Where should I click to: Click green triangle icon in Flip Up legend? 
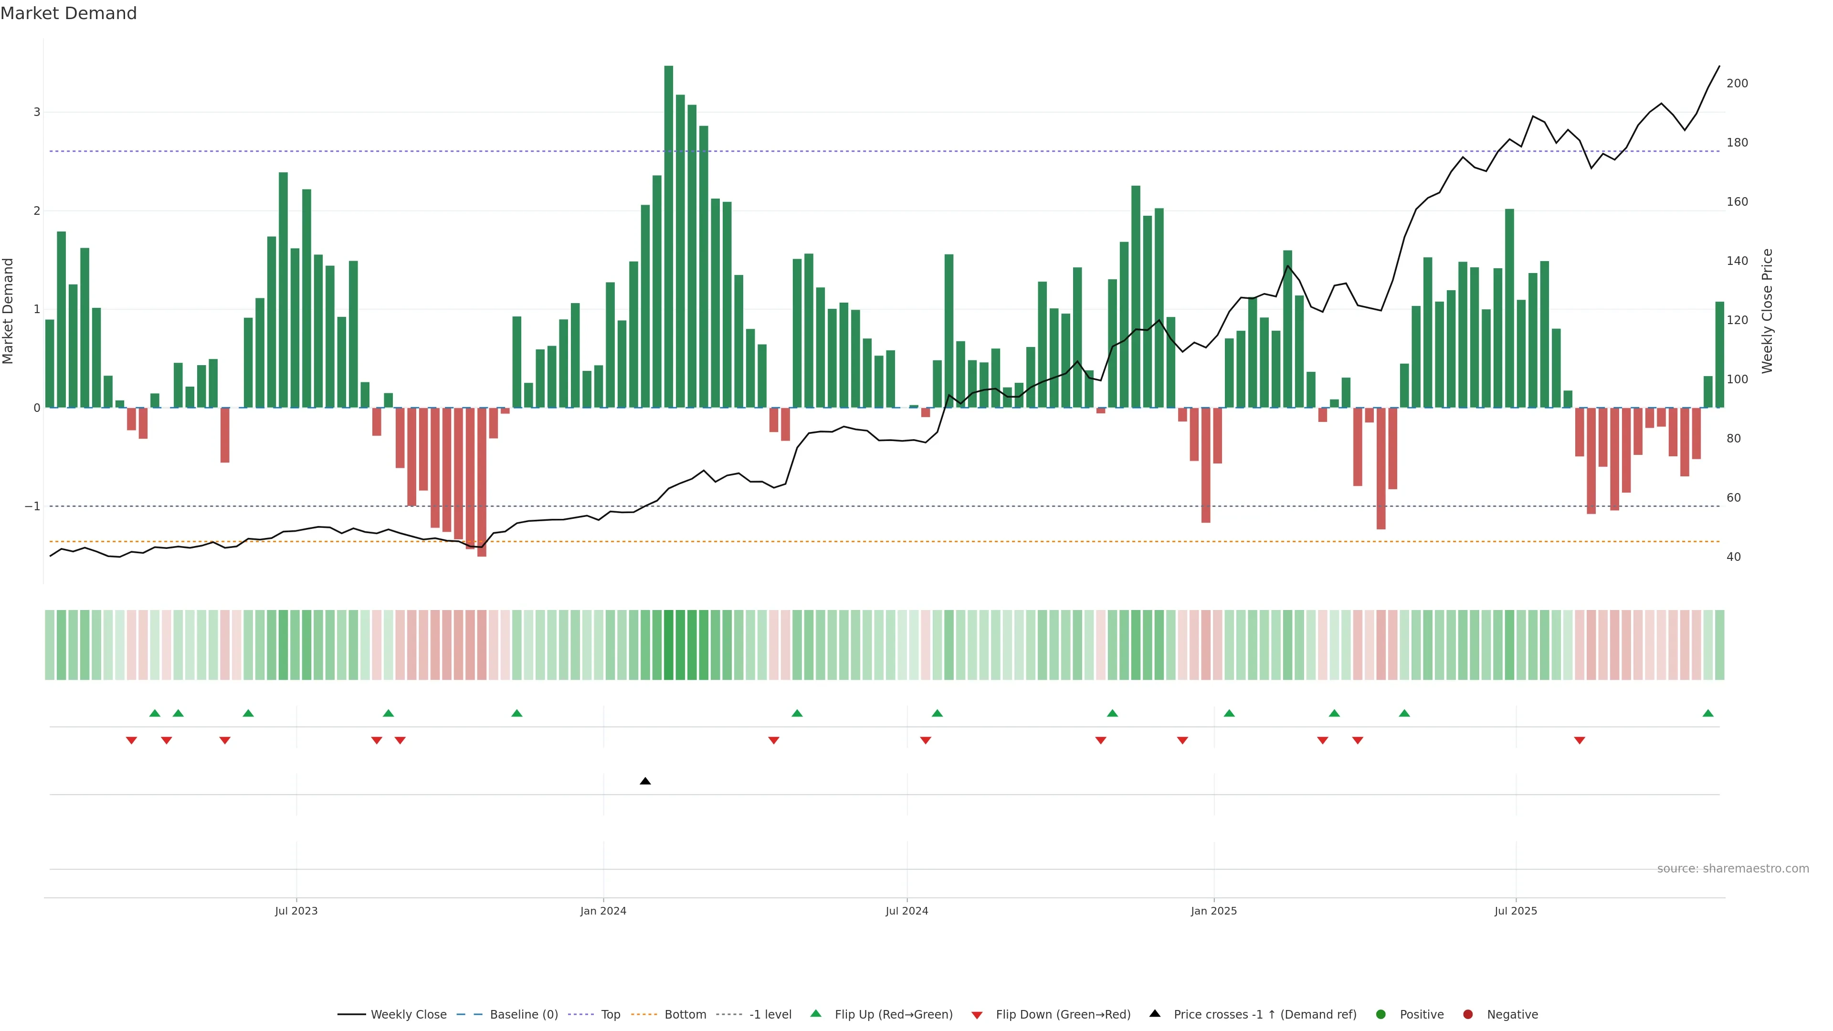pos(815,1013)
